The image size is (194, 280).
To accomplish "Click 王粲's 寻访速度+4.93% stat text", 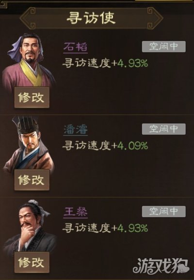I will 105,228.
